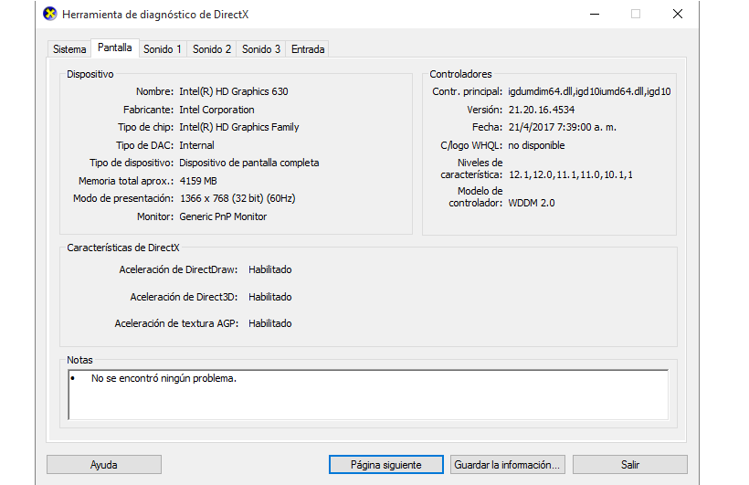Image resolution: width=749 pixels, height=485 pixels.
Task: Click the Características de DirectX heading
Action: click(x=123, y=248)
